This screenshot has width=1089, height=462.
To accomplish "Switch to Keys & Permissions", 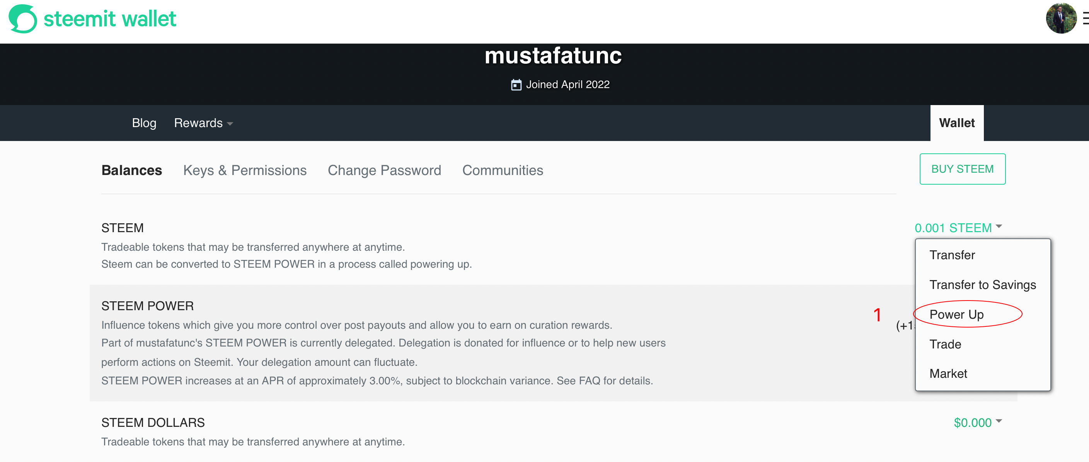I will click(x=245, y=170).
